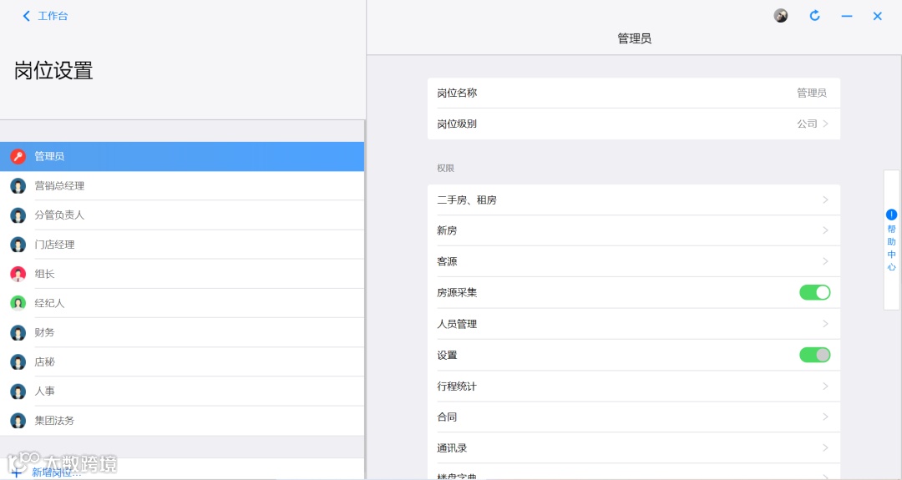This screenshot has width=902, height=480.
Task: Click the avatar icon of 人事
Action: tap(18, 391)
